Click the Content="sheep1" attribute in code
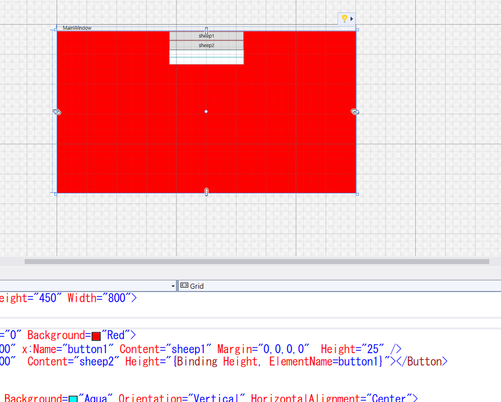 click(x=165, y=349)
